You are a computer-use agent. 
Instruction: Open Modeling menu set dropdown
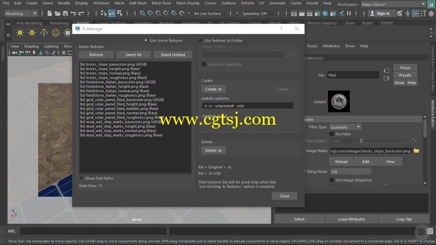[21, 13]
